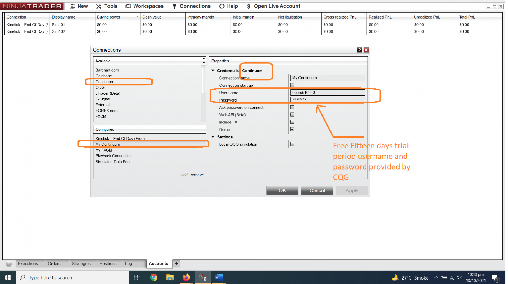Open the New menu

pyautogui.click(x=79, y=6)
